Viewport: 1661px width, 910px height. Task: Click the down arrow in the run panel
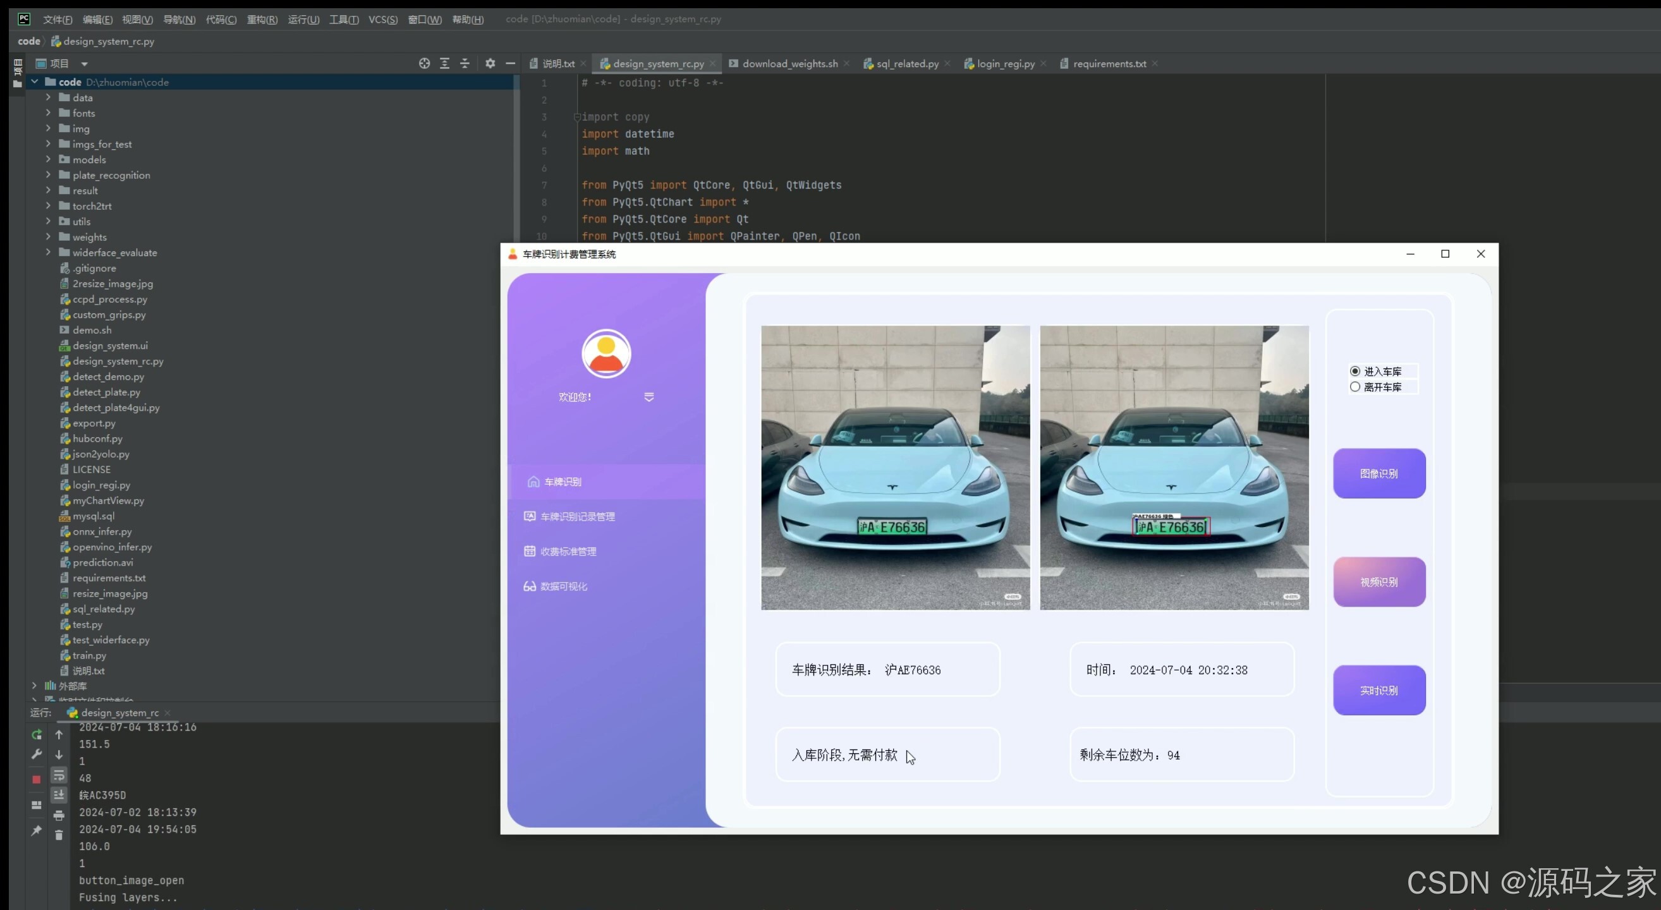59,755
